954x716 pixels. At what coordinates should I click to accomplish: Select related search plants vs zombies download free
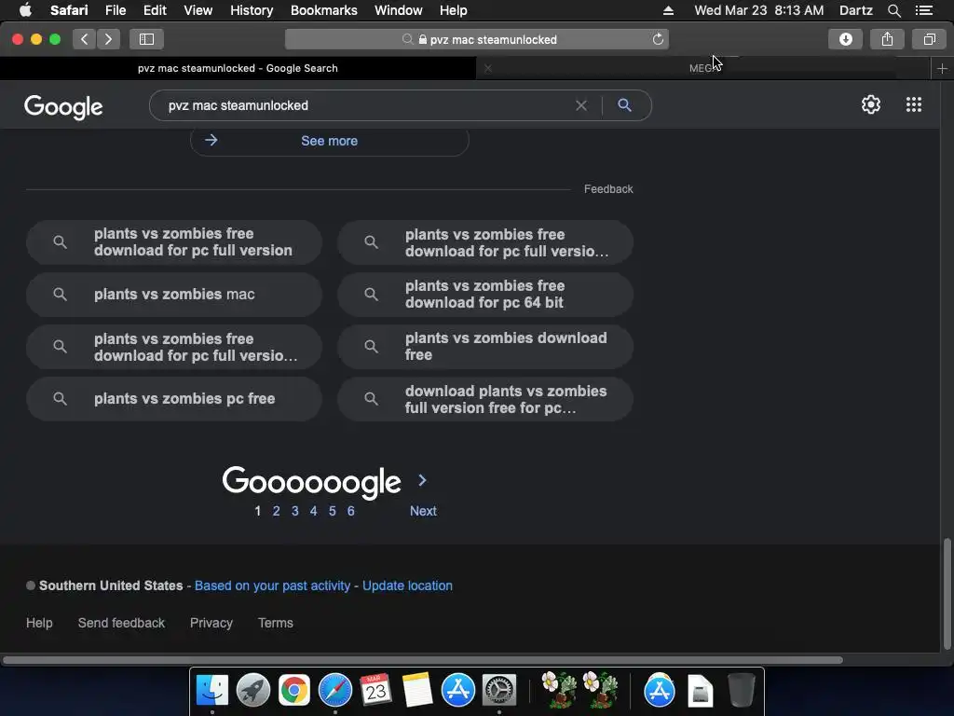pyautogui.click(x=484, y=347)
